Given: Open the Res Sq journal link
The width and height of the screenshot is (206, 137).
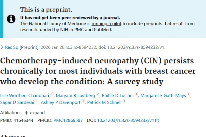Looking at the screenshot, I should 12,47.
